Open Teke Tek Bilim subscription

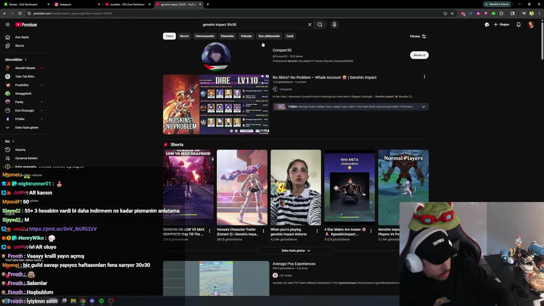(24, 76)
